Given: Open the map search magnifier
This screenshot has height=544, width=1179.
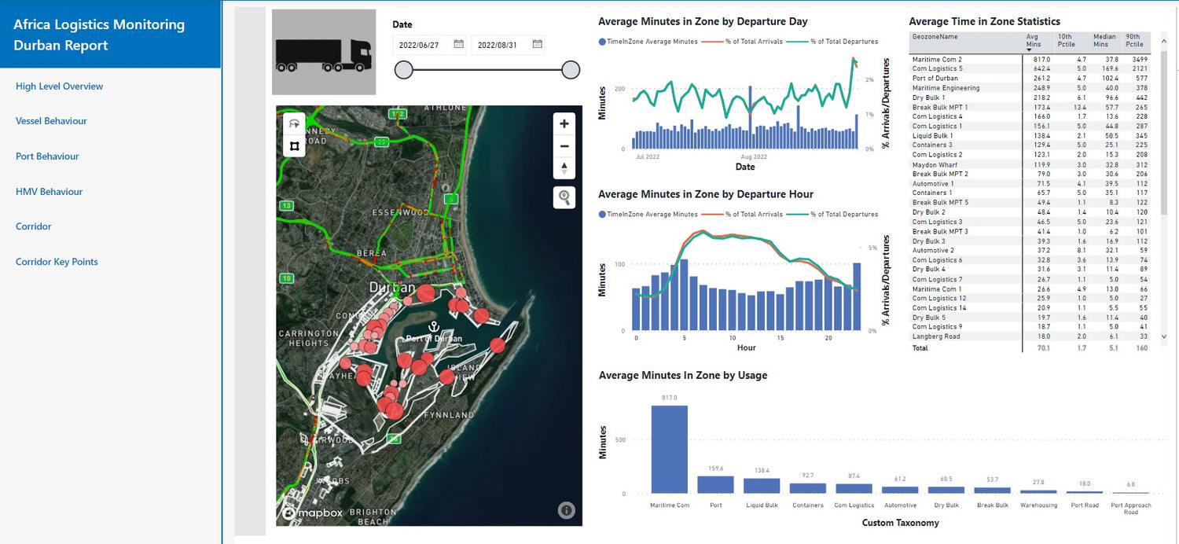Looking at the screenshot, I should pyautogui.click(x=564, y=197).
